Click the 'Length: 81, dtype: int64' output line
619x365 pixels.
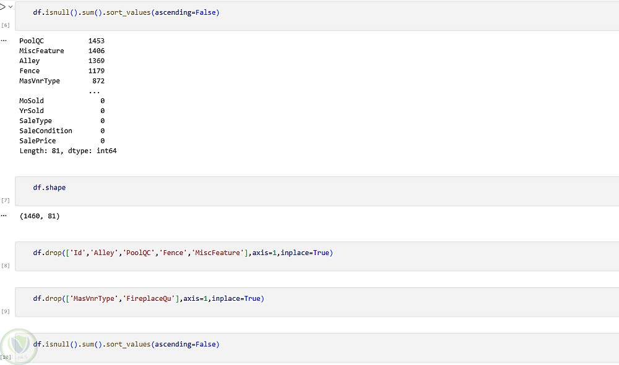click(x=68, y=151)
